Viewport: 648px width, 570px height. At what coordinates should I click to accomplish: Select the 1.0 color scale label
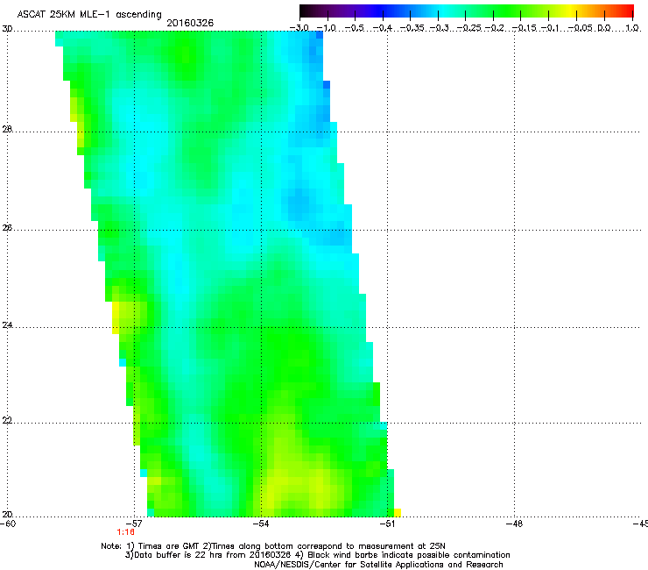click(x=632, y=28)
